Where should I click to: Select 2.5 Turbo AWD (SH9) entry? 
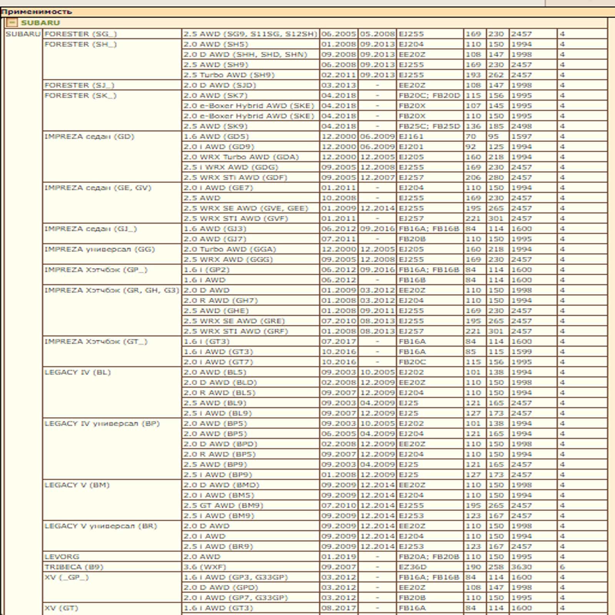[229, 75]
